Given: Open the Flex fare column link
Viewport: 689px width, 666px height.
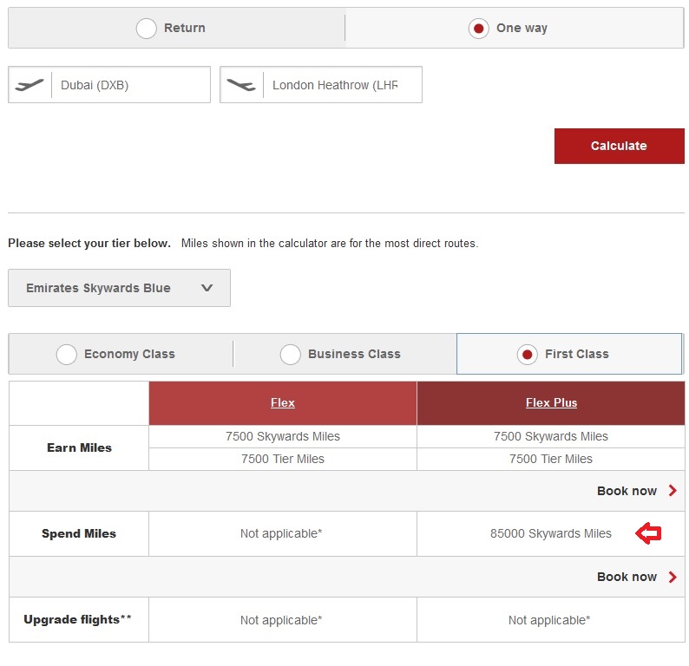Looking at the screenshot, I should pyautogui.click(x=283, y=402).
